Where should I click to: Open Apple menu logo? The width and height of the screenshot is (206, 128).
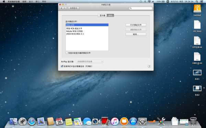coord(4,1)
